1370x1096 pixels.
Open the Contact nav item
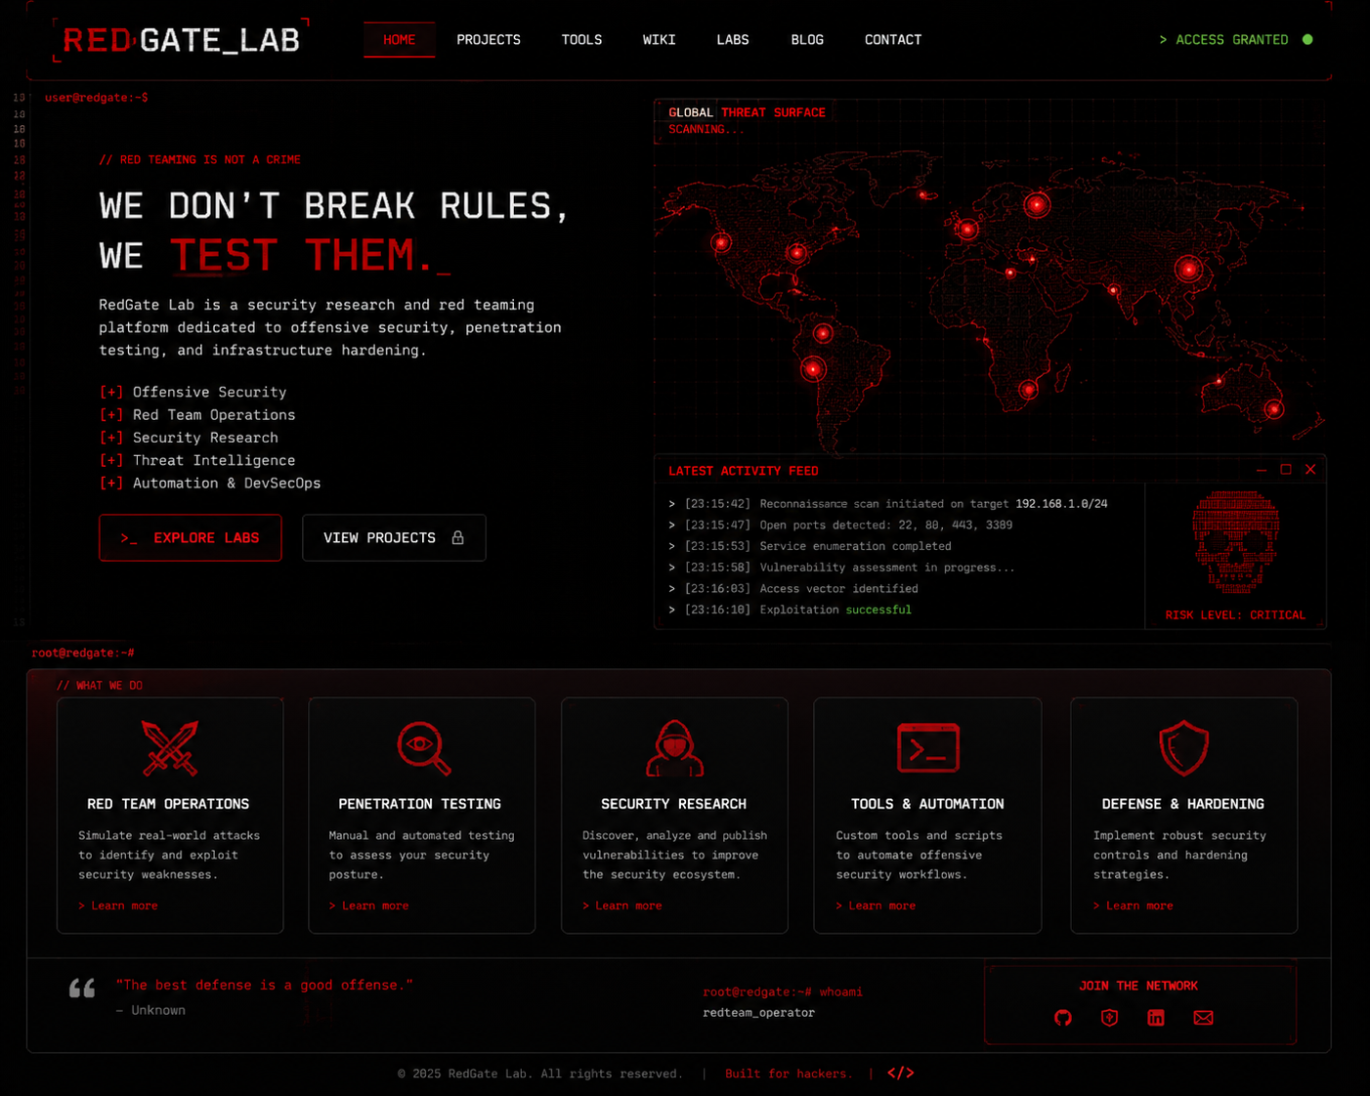pos(893,40)
